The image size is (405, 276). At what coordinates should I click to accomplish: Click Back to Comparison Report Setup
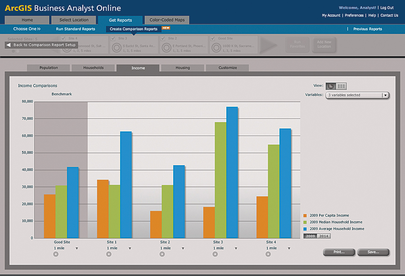41,45
